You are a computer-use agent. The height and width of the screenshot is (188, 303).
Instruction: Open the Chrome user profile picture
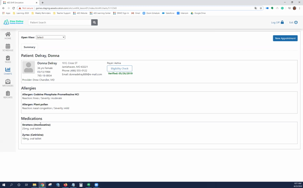[294, 8]
